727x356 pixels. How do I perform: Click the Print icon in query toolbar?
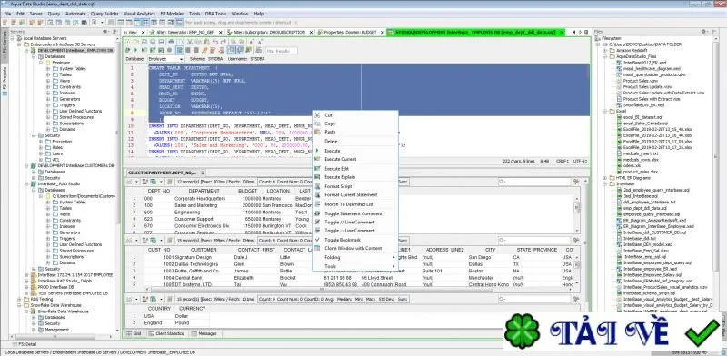(x=172, y=42)
